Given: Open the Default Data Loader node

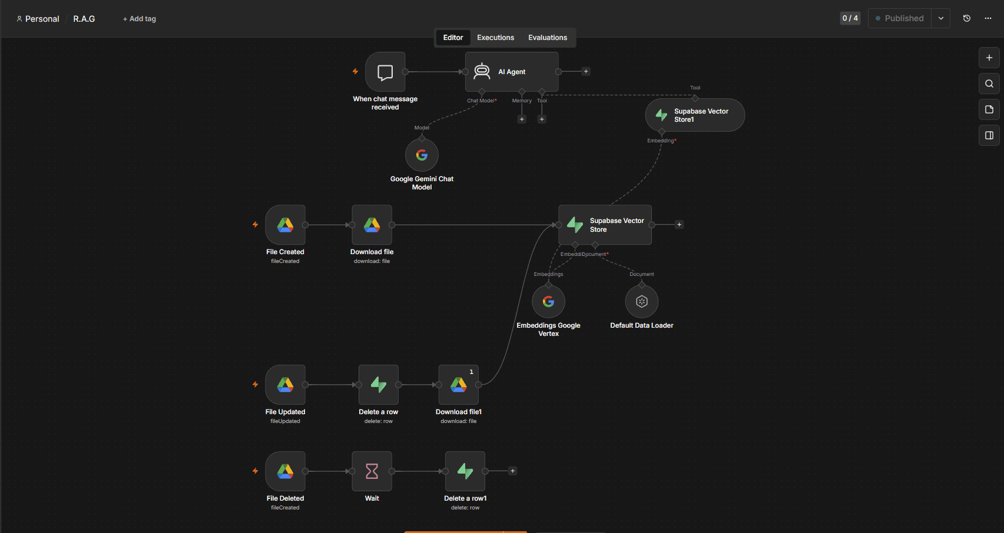Looking at the screenshot, I should pos(642,301).
